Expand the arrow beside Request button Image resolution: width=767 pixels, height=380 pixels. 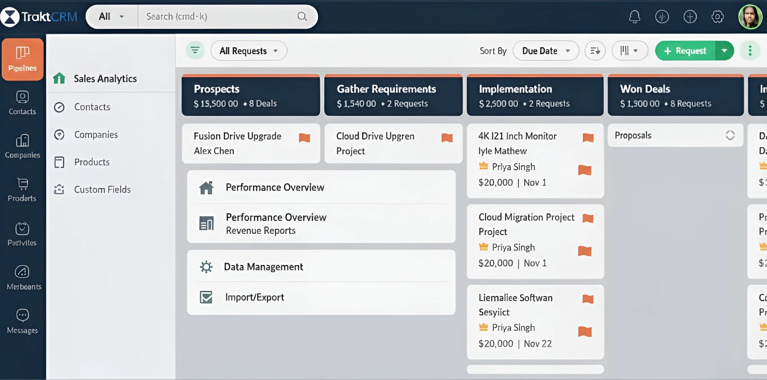(x=724, y=51)
